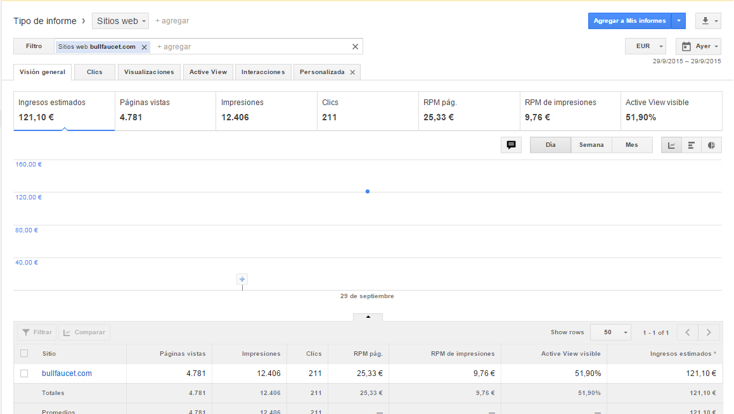The height and width of the screenshot is (414, 734).
Task: Sort by RPM de impresiones column header
Action: tap(463, 354)
